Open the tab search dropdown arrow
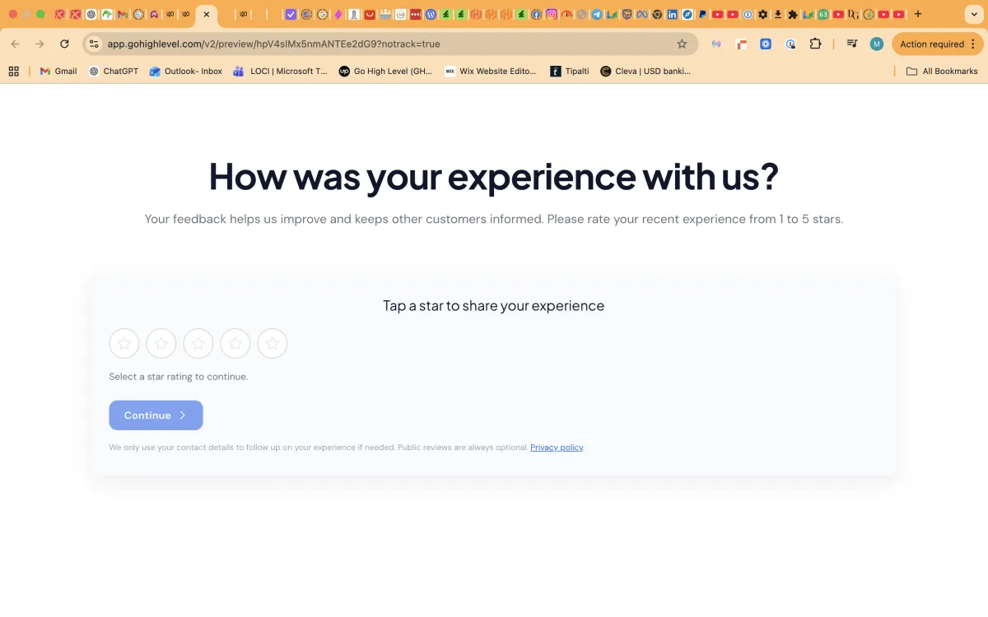This screenshot has height=617, width=988. click(x=972, y=14)
